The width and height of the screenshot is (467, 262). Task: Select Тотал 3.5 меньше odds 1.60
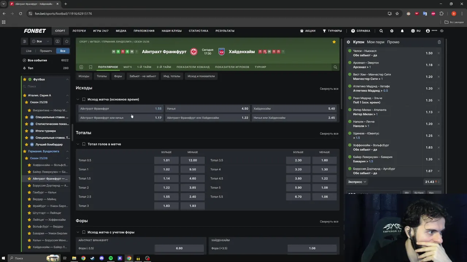324,160
